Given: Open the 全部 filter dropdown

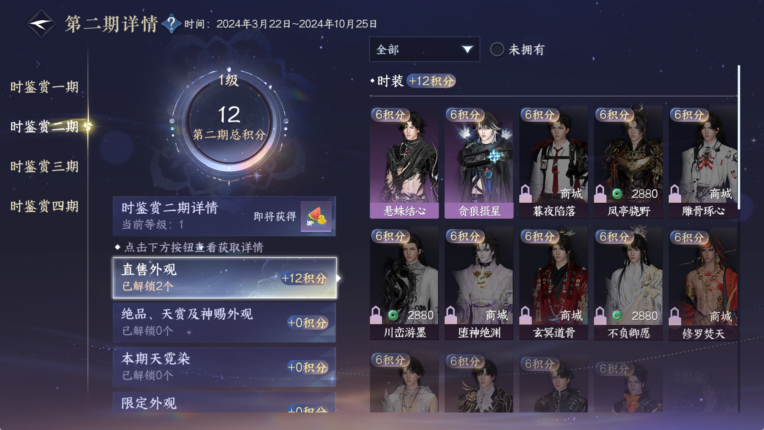Looking at the screenshot, I should tap(424, 49).
